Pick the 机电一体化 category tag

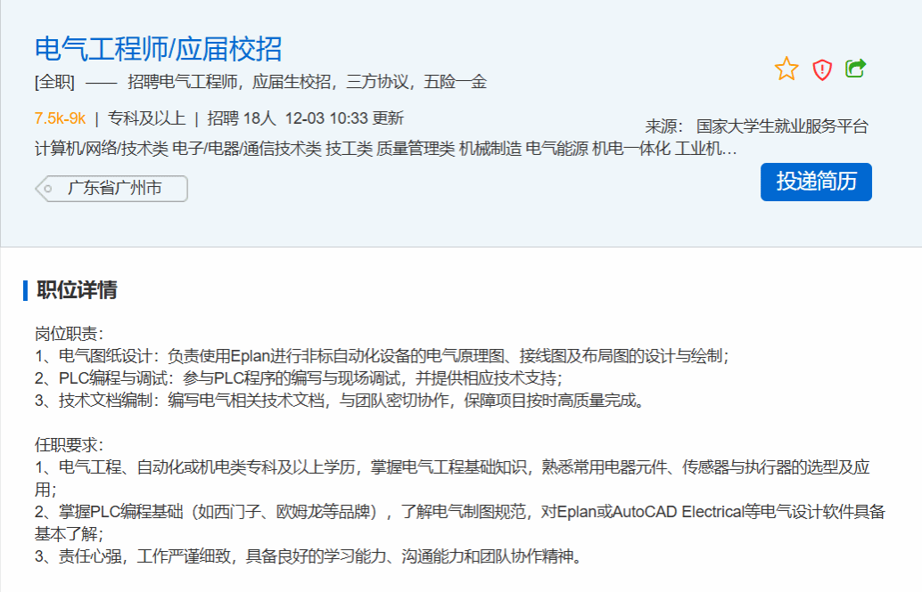tap(631, 149)
